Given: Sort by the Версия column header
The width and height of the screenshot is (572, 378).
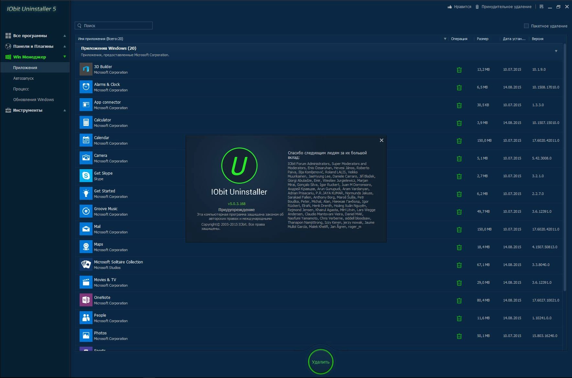Looking at the screenshot, I should 537,39.
